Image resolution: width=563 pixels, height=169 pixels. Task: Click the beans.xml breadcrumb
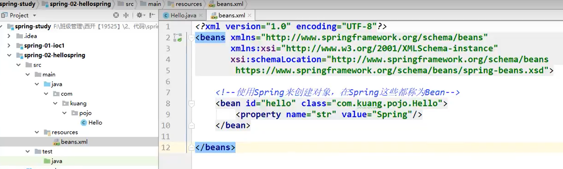point(230,4)
